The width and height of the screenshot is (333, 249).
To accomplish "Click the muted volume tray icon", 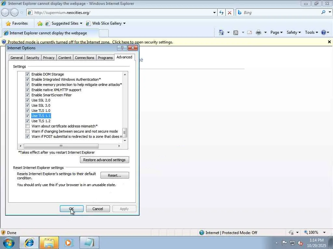I will [x=300, y=243].
